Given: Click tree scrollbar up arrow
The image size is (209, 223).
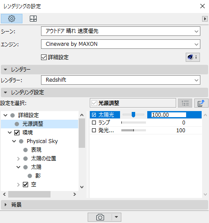Looking at the screenshot, I should (82, 115).
